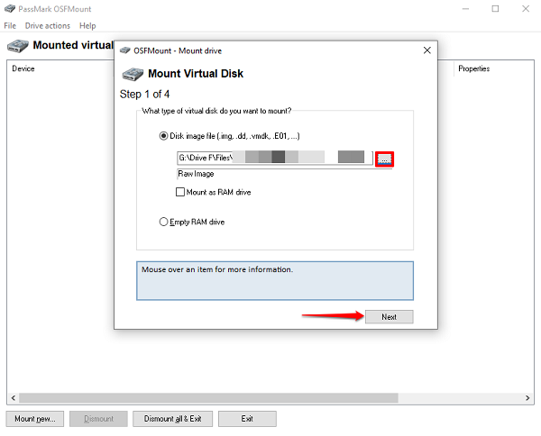Image resolution: width=541 pixels, height=436 pixels.
Task: Minimize the PassMark OSFMount window
Action: click(465, 9)
